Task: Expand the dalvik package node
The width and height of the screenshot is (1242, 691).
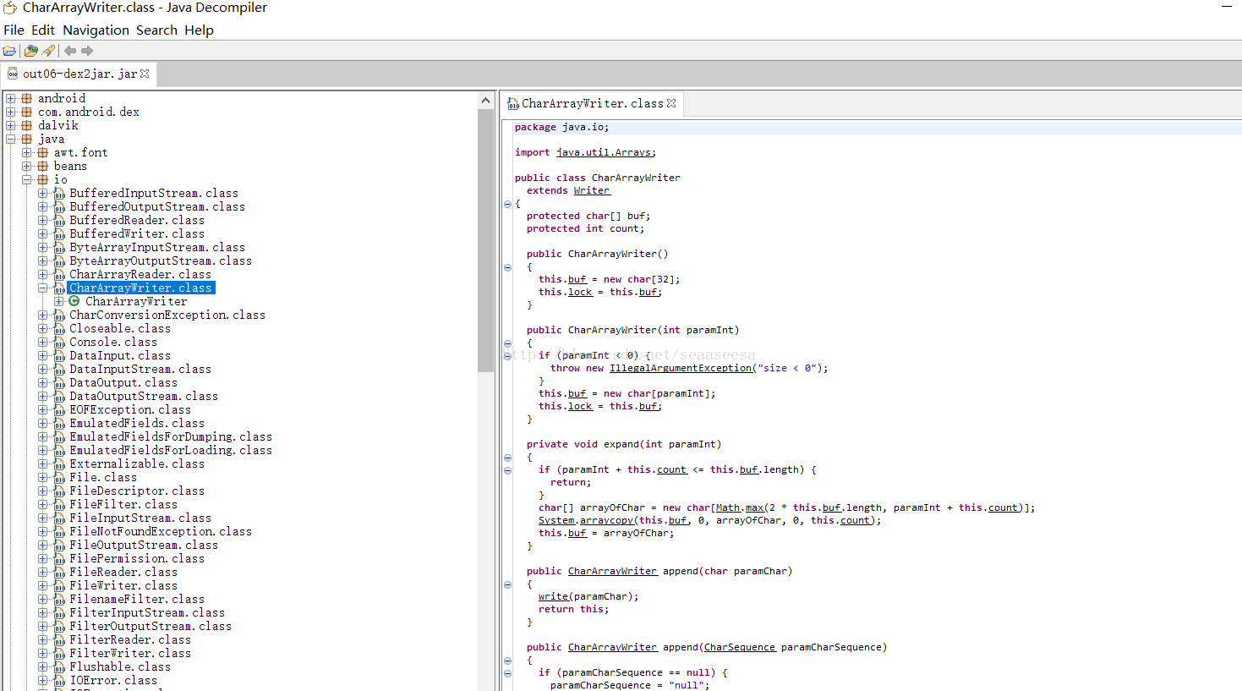Action: (11, 125)
